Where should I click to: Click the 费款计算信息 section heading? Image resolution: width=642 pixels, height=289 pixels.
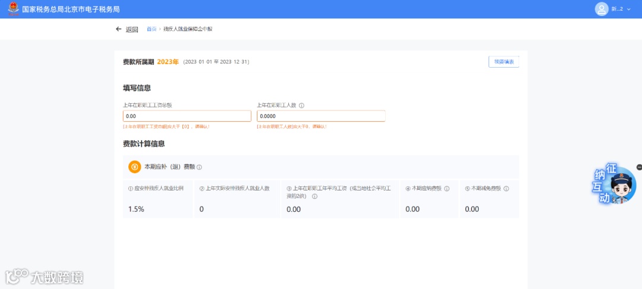pyautogui.click(x=144, y=144)
